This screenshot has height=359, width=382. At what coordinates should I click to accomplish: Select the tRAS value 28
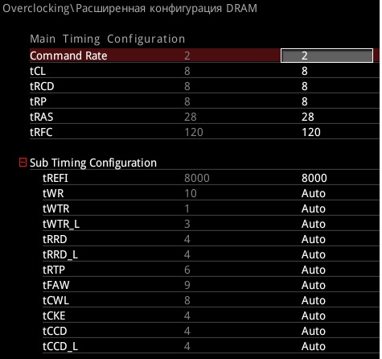308,117
